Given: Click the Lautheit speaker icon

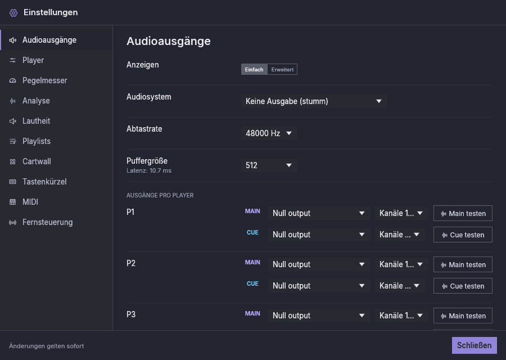Looking at the screenshot, I should pos(12,121).
